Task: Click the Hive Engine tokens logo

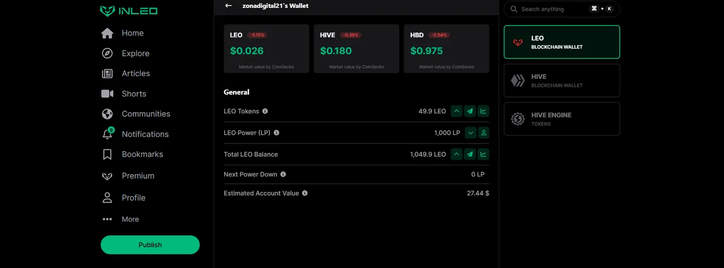Action: (x=518, y=119)
